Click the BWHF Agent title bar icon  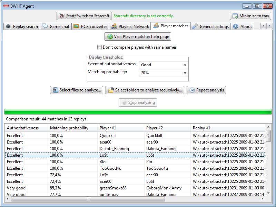pos(6,6)
